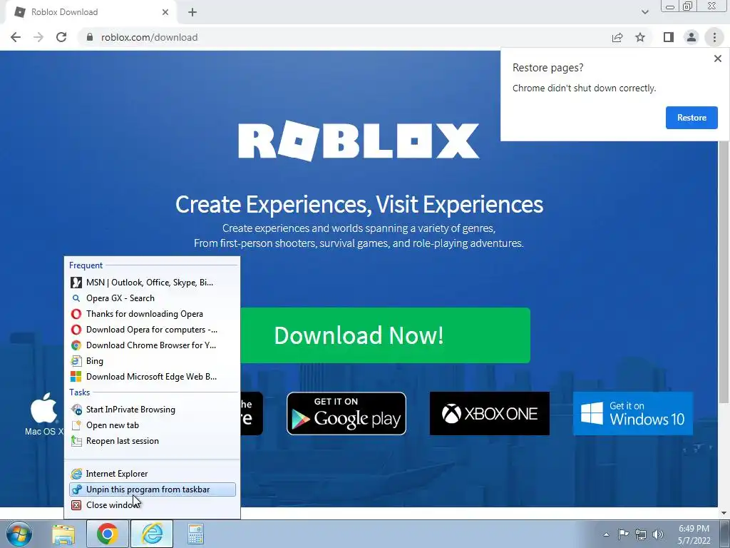Open Download Microsoft Edge Web entry
730x548 pixels.
click(x=153, y=377)
